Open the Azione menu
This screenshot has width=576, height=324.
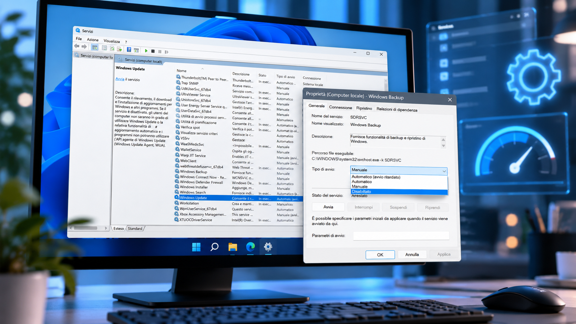point(93,40)
